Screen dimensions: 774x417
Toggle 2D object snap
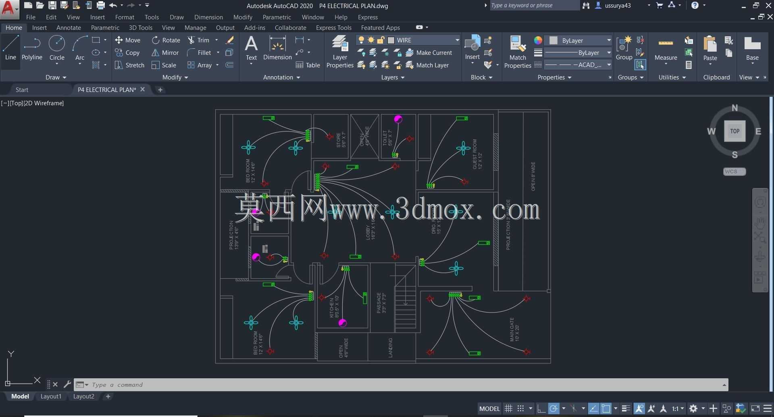[x=606, y=409]
